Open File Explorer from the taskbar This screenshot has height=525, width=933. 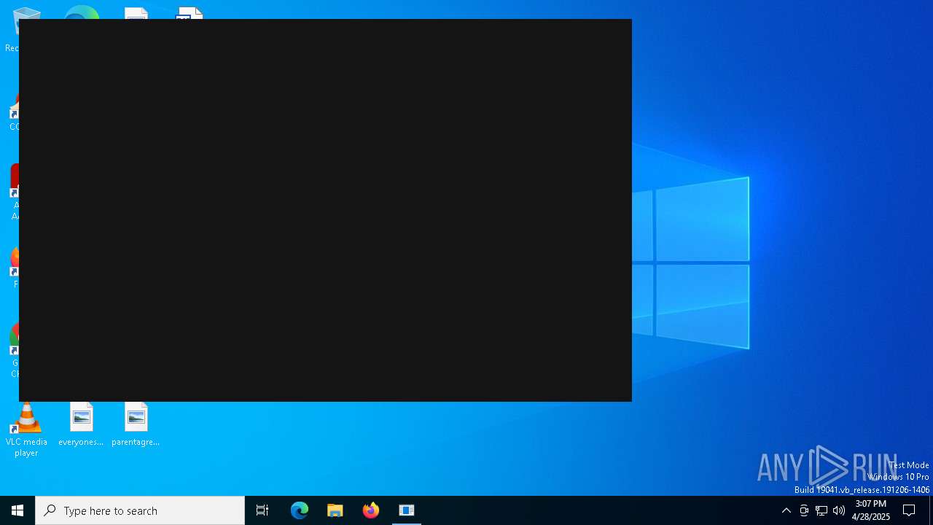coord(335,510)
